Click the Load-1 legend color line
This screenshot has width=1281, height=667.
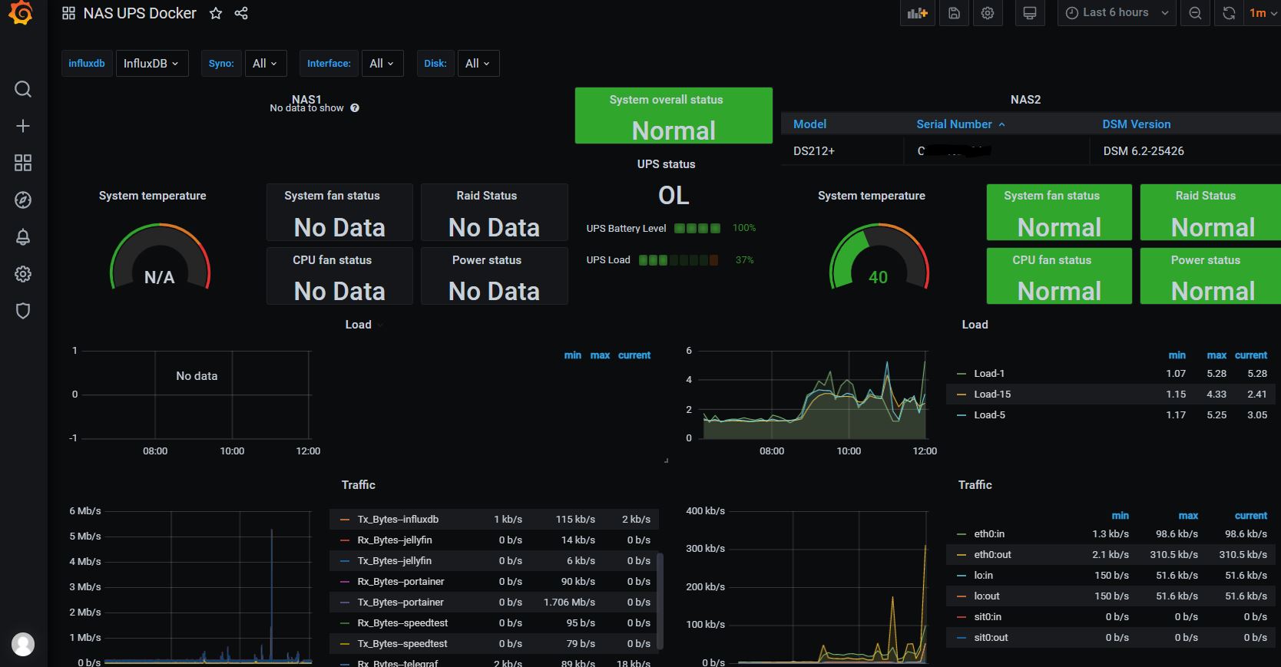(962, 374)
